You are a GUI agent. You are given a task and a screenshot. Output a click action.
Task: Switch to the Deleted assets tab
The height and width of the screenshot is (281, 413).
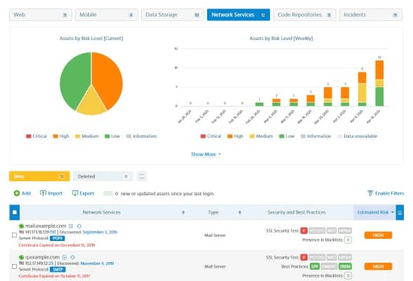click(103, 176)
